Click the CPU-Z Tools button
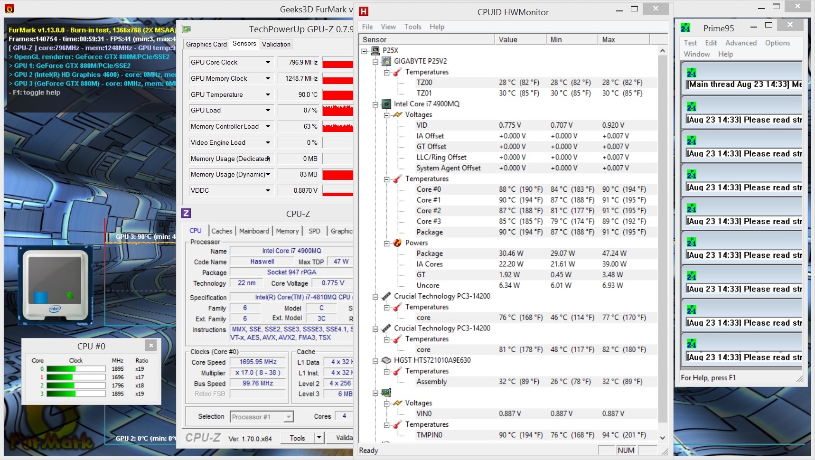This screenshot has height=460, width=815. 297,438
